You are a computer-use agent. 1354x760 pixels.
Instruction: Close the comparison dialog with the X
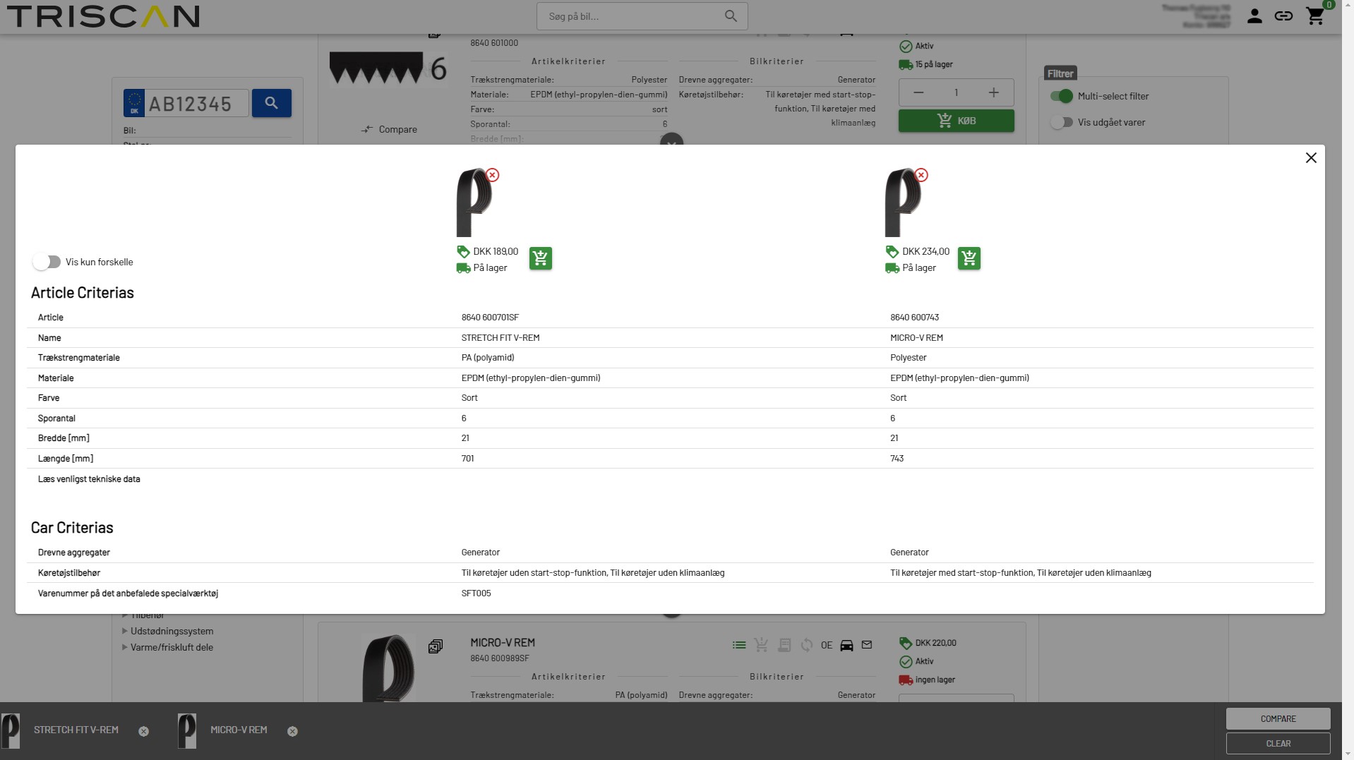click(1311, 158)
